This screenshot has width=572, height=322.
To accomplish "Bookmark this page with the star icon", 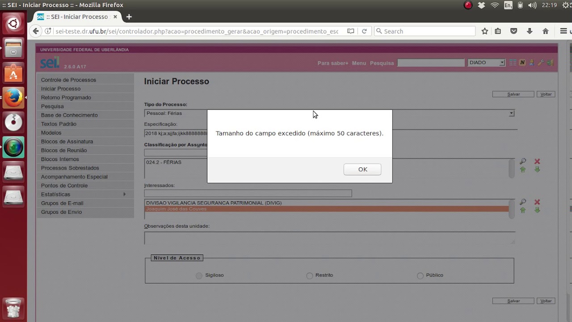I will 485,31.
